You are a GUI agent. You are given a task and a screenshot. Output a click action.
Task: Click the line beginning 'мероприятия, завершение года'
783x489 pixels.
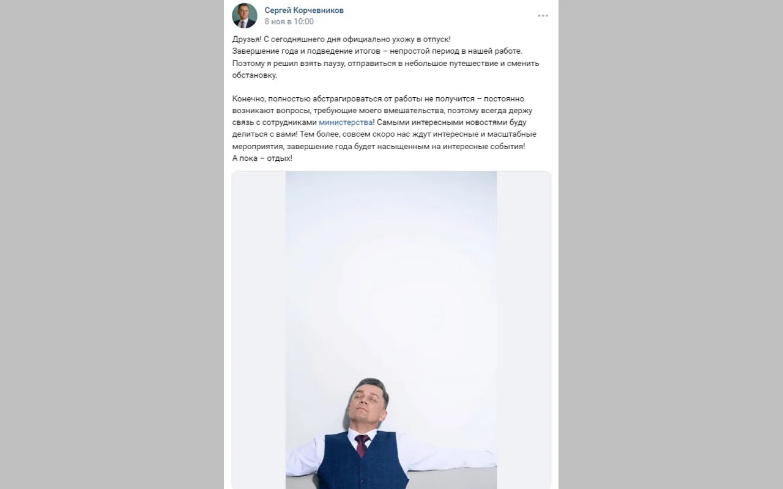(x=379, y=147)
